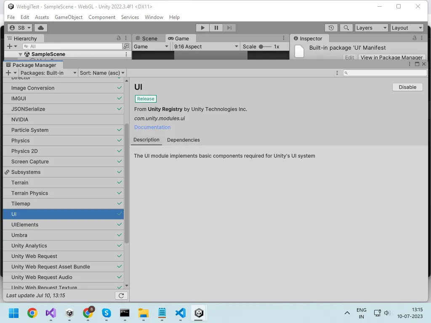
Task: Click View in Package Manager button
Action: tap(392, 57)
